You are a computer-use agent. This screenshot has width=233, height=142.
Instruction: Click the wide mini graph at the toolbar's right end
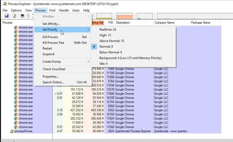pyautogui.click(x=195, y=16)
